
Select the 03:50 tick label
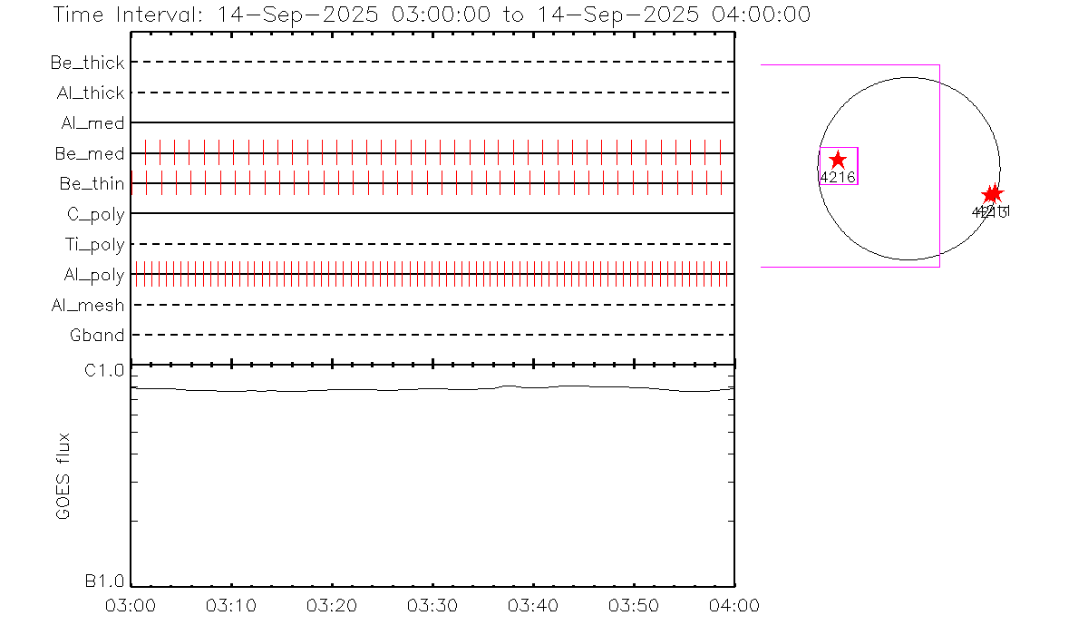(x=634, y=605)
